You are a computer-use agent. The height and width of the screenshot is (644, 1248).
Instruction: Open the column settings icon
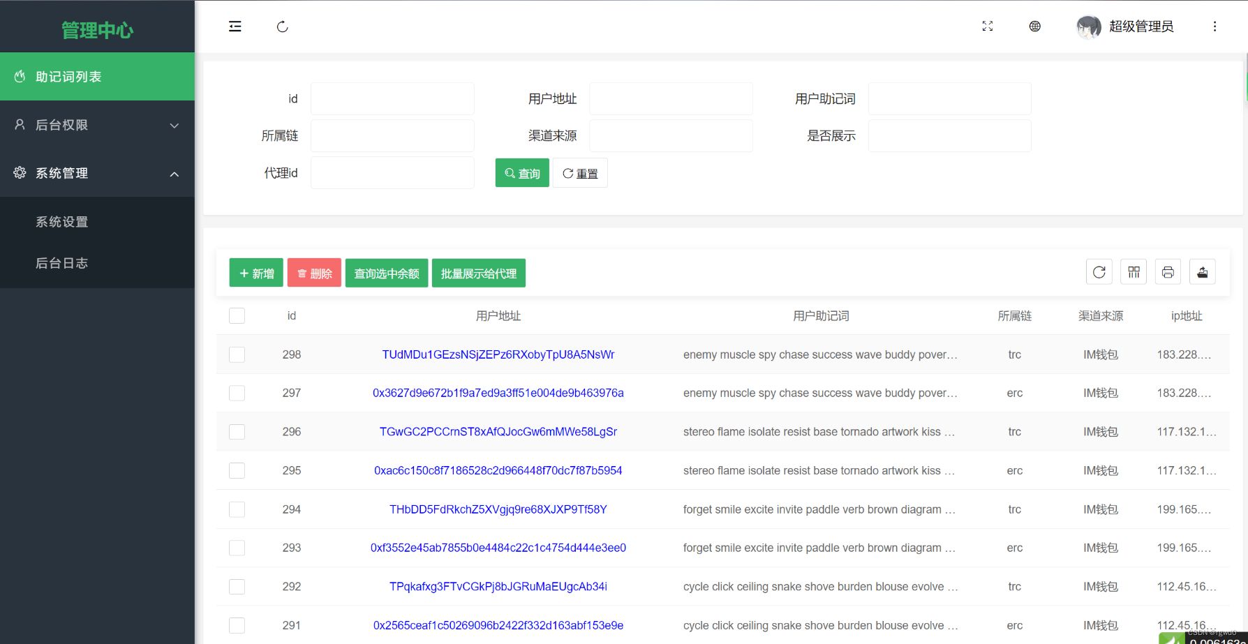(1133, 271)
